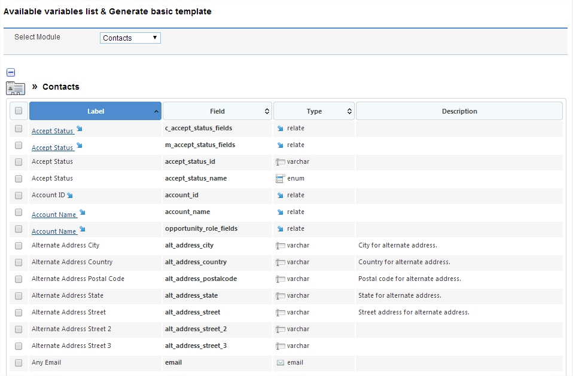Screen dimensions: 573x376
Task: Click varchar icon in alt_address_city row
Action: click(280, 246)
